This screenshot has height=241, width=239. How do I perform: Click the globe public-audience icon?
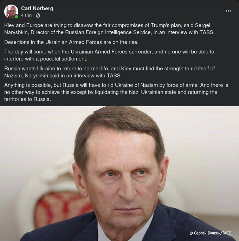pyautogui.click(x=38, y=15)
